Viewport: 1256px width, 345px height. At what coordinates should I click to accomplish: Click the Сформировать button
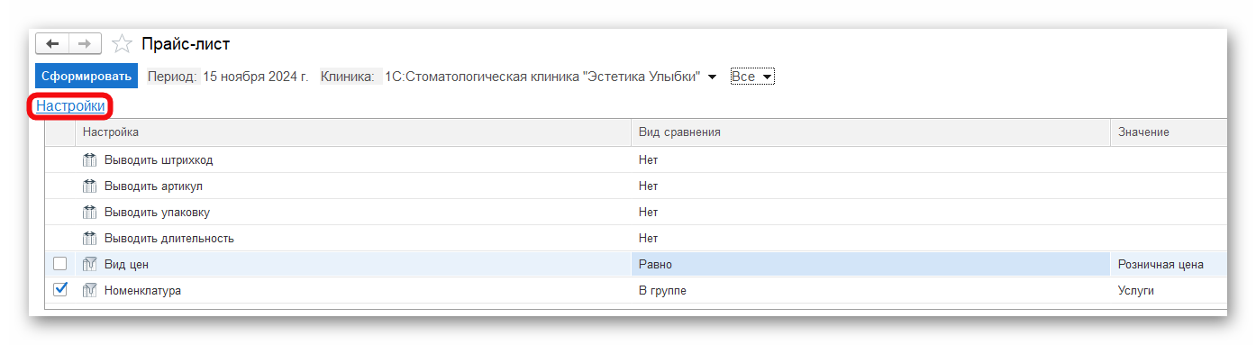click(x=86, y=77)
